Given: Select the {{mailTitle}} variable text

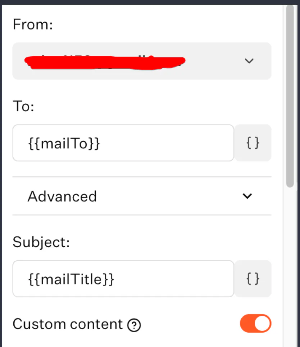Looking at the screenshot, I should [x=71, y=279].
